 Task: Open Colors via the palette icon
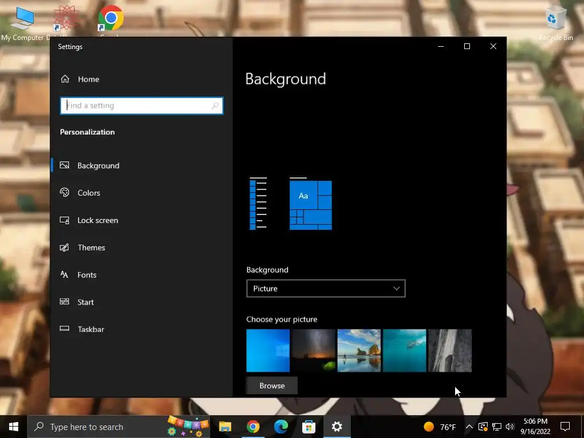click(x=64, y=193)
